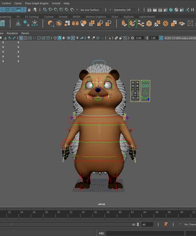This screenshot has height=236, width=196.
Task: Click the freeze transformations 0,0,0 icon
Action: point(35,24)
